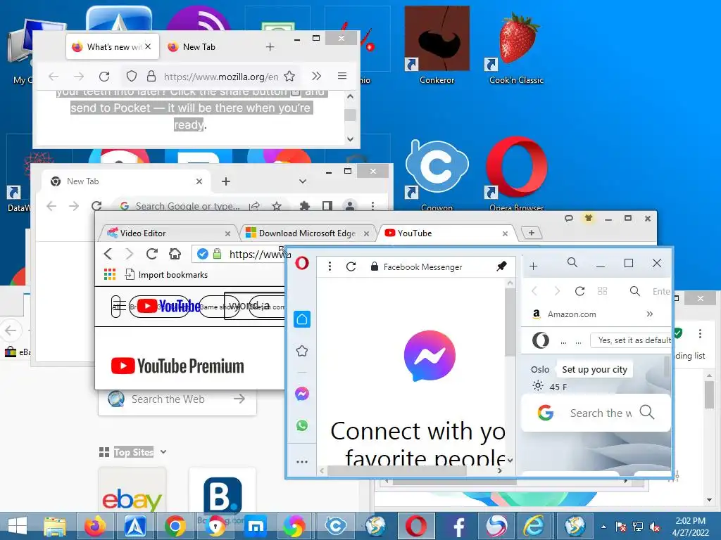
Task: Open Opera main menu logo
Action: [302, 264]
